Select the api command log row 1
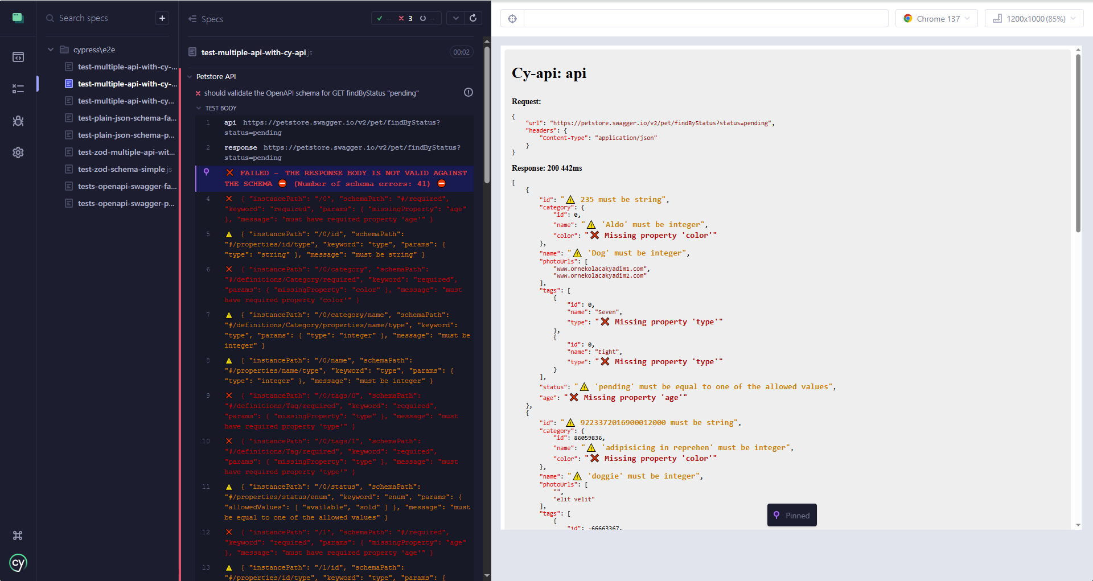 click(x=335, y=127)
